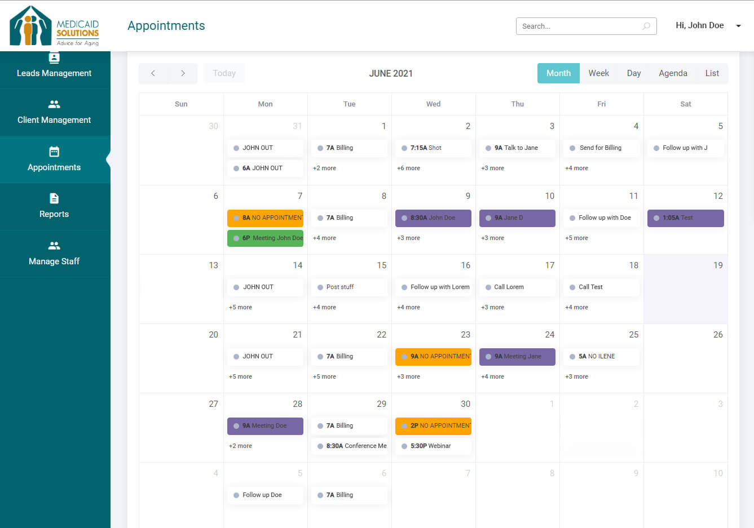Click the Leads Management contact icon
754x528 pixels.
pos(54,57)
